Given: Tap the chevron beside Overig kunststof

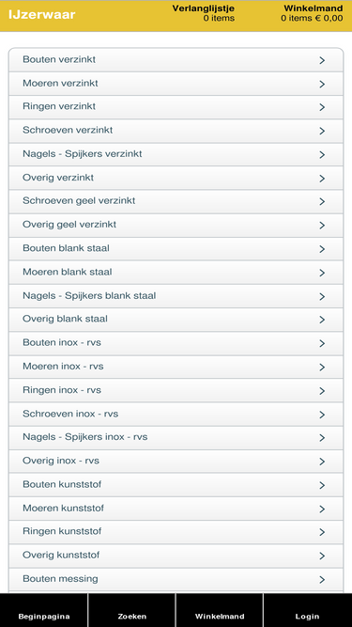Looking at the screenshot, I should [322, 556].
